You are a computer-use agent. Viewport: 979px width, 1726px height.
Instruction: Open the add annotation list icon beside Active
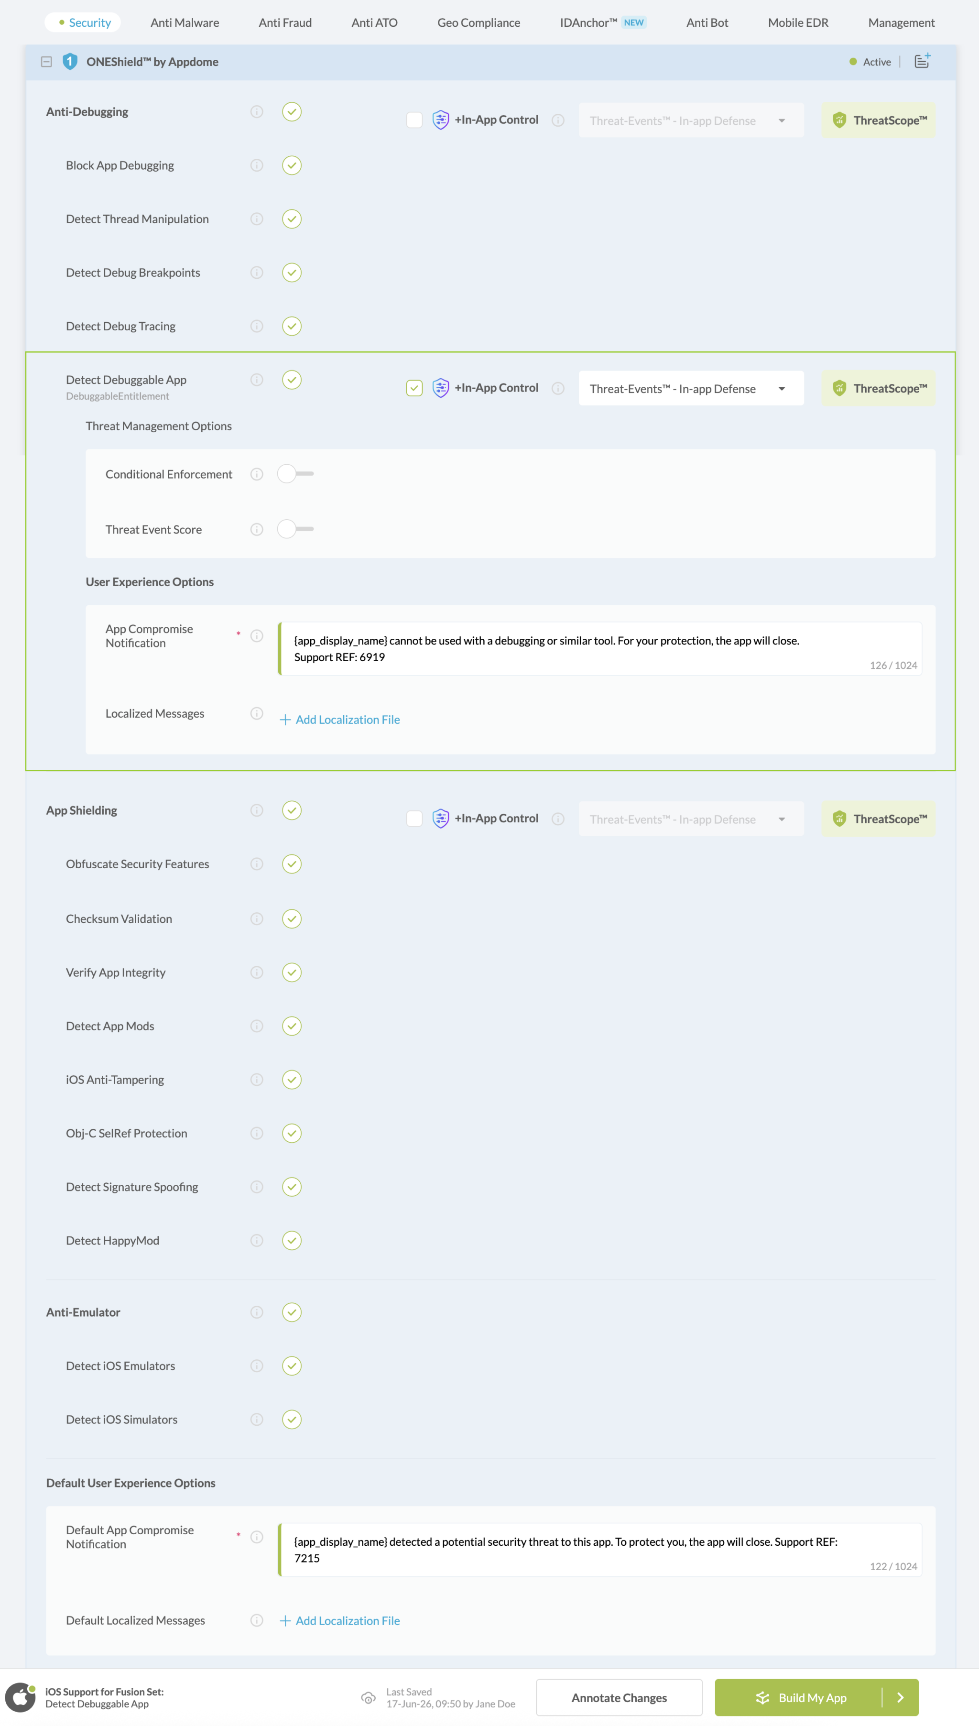(x=922, y=61)
